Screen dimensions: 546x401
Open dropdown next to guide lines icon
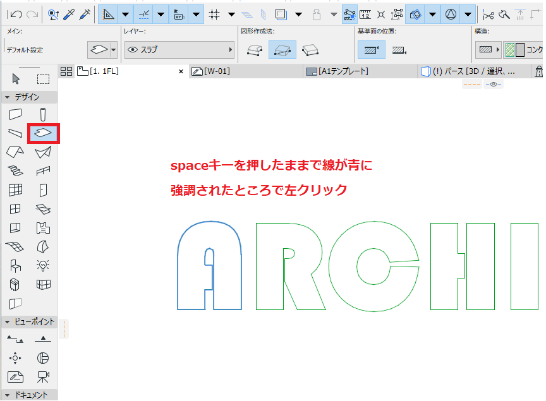[x=125, y=15]
